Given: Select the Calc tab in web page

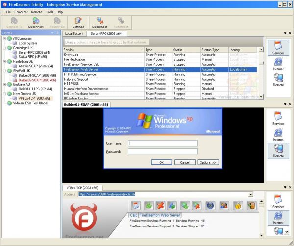Looking at the screenshot, I should click(133, 215).
